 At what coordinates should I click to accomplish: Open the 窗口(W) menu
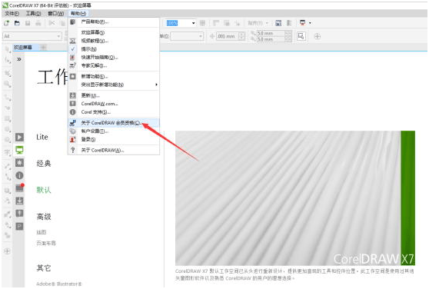[x=56, y=13]
